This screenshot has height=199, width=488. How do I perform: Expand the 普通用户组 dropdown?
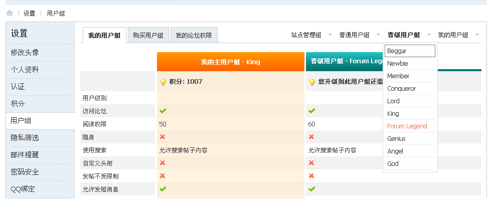click(379, 35)
